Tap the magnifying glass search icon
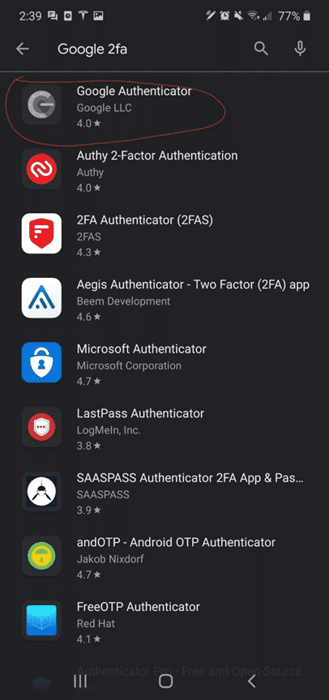This screenshot has width=329, height=700. [x=261, y=49]
